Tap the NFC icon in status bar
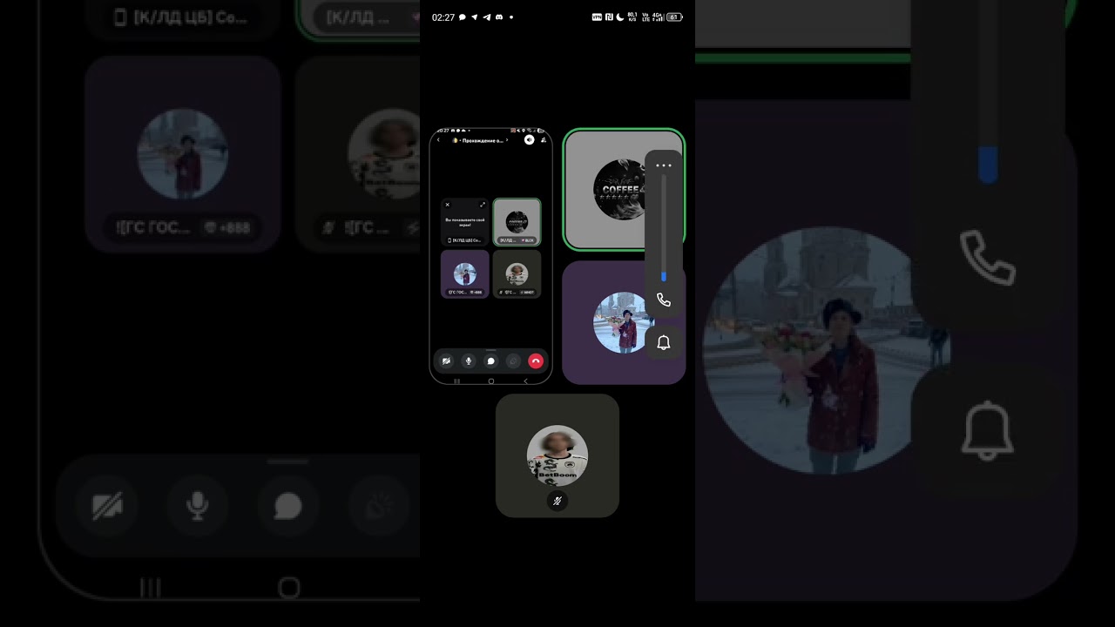 pos(609,17)
